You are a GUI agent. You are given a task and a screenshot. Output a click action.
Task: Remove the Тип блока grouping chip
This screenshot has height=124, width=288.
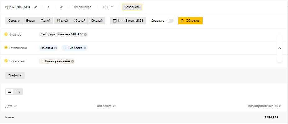click(x=85, y=48)
